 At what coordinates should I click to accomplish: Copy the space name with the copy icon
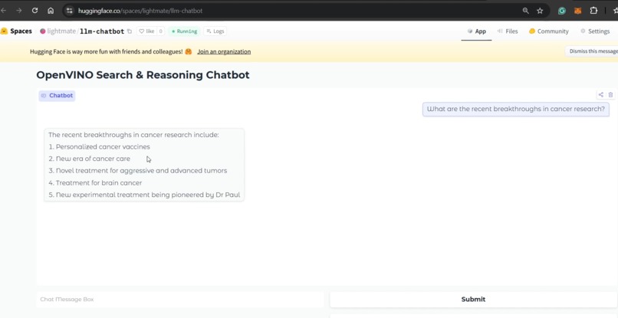(130, 31)
